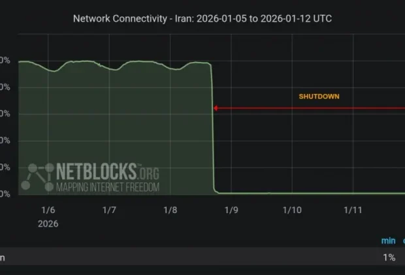This screenshot has width=405, height=275.
Task: Sort legend by the min column header
Action: point(388,241)
